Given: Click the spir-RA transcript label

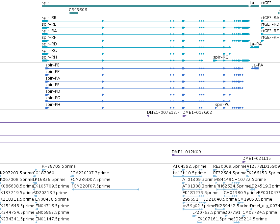Looking at the screenshot, I should tap(49, 31).
